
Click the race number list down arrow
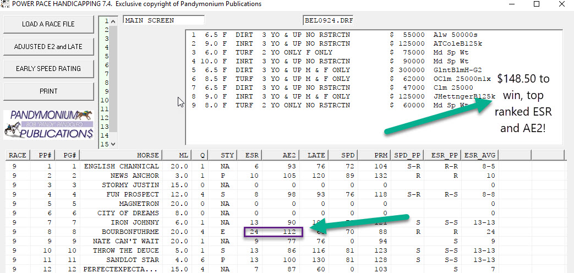pyautogui.click(x=113, y=144)
